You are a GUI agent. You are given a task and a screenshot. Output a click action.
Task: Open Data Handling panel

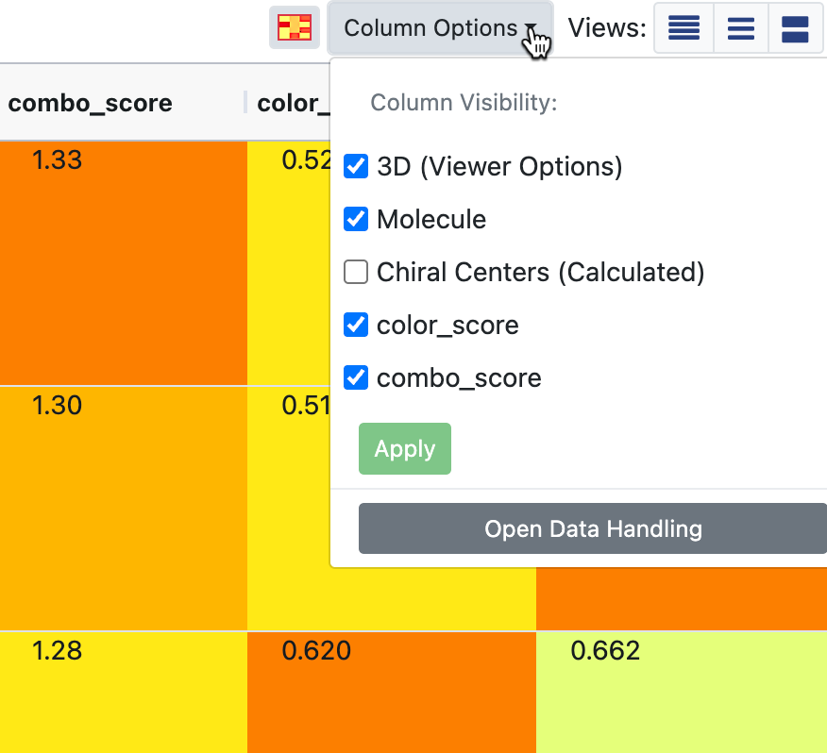tap(593, 528)
